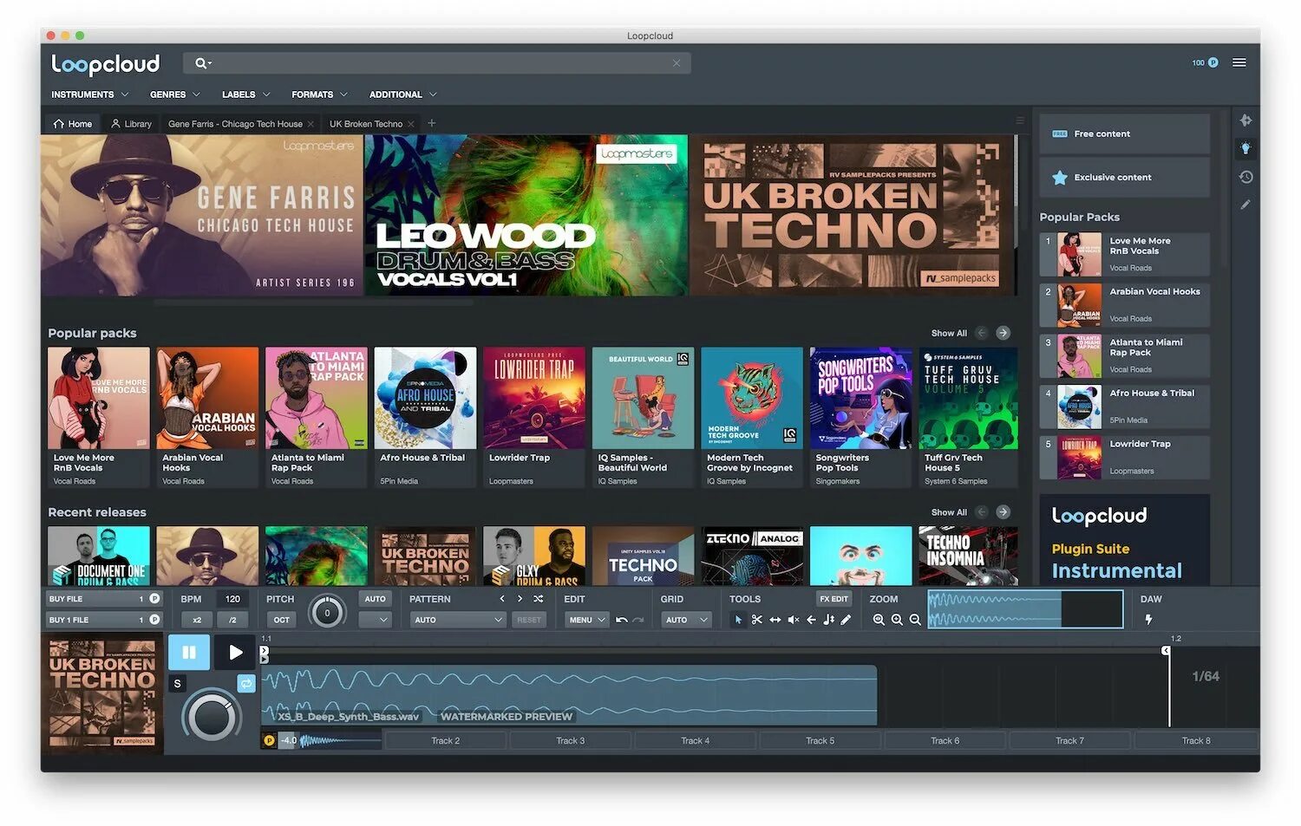Expand the LABELS filter dropdown
The width and height of the screenshot is (1301, 826).
pyautogui.click(x=246, y=94)
